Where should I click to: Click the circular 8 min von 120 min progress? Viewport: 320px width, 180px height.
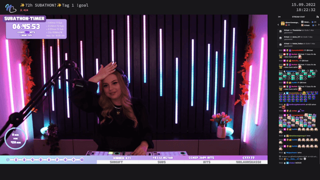15,138
